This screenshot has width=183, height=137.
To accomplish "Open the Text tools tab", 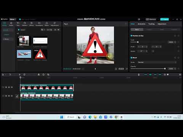I will click(18, 24).
